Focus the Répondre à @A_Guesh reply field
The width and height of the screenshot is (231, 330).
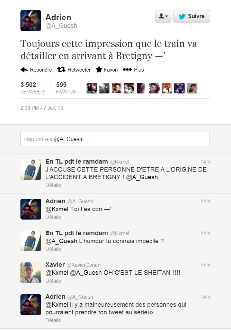point(115,139)
